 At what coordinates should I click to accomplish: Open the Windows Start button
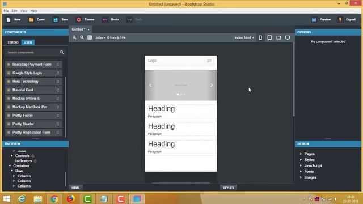(6, 199)
